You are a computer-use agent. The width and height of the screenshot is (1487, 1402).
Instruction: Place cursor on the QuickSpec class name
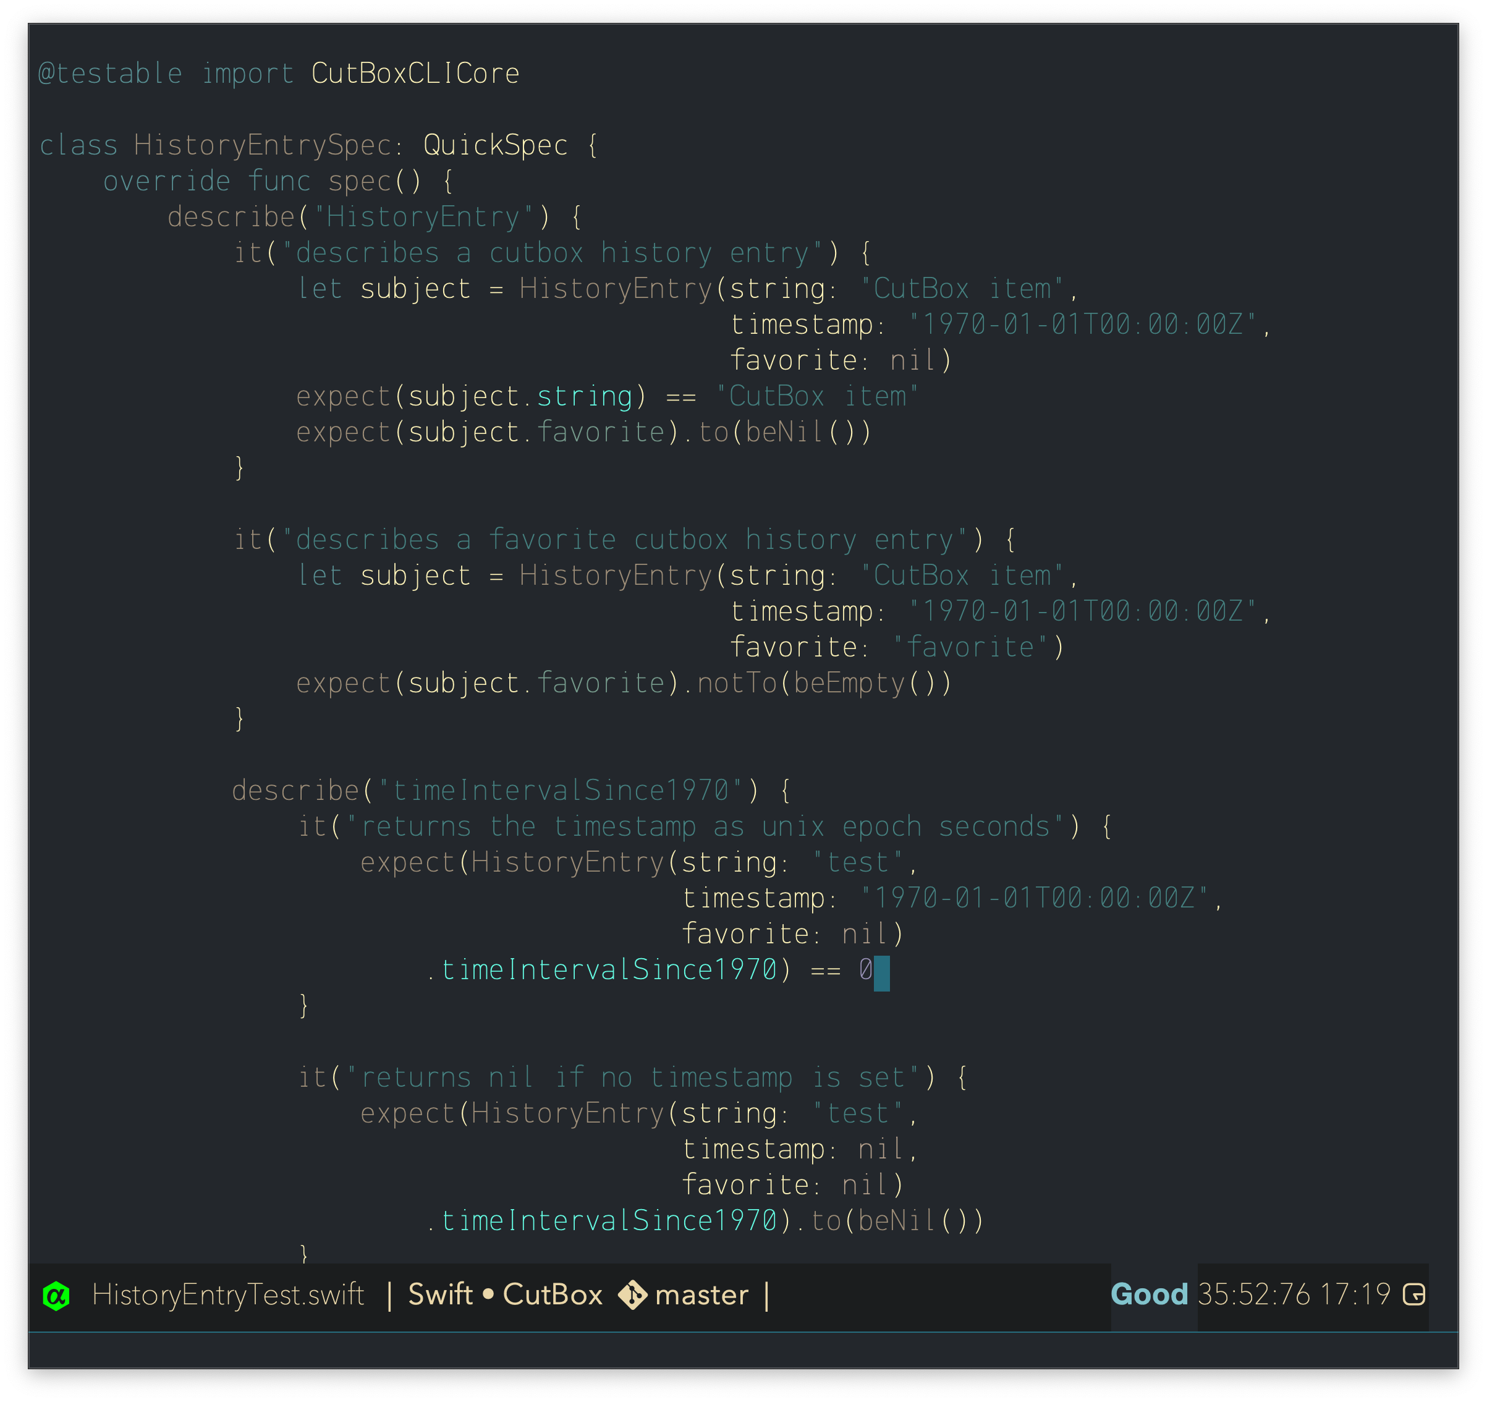tap(495, 145)
